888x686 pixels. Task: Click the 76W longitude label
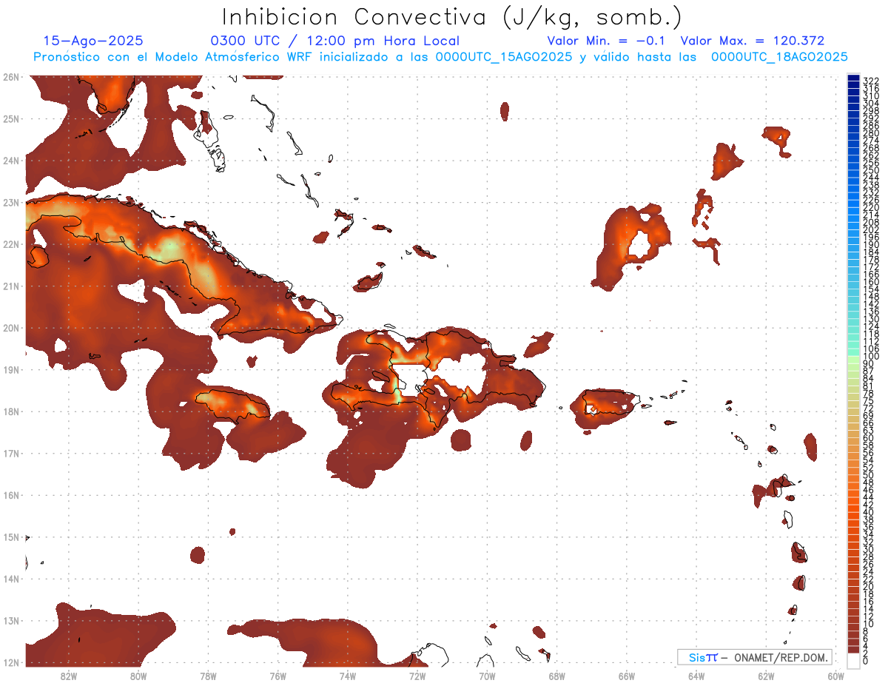point(277,676)
